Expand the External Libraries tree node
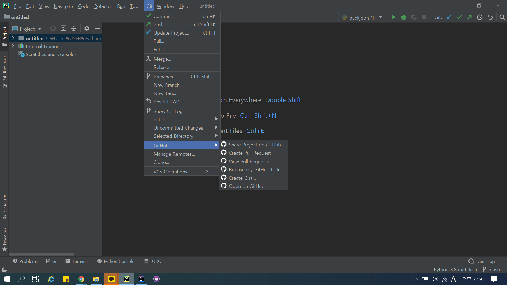 click(x=13, y=46)
